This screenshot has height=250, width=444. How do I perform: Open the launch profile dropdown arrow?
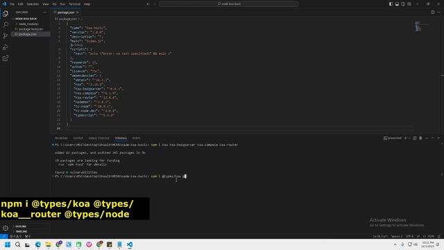point(409,138)
